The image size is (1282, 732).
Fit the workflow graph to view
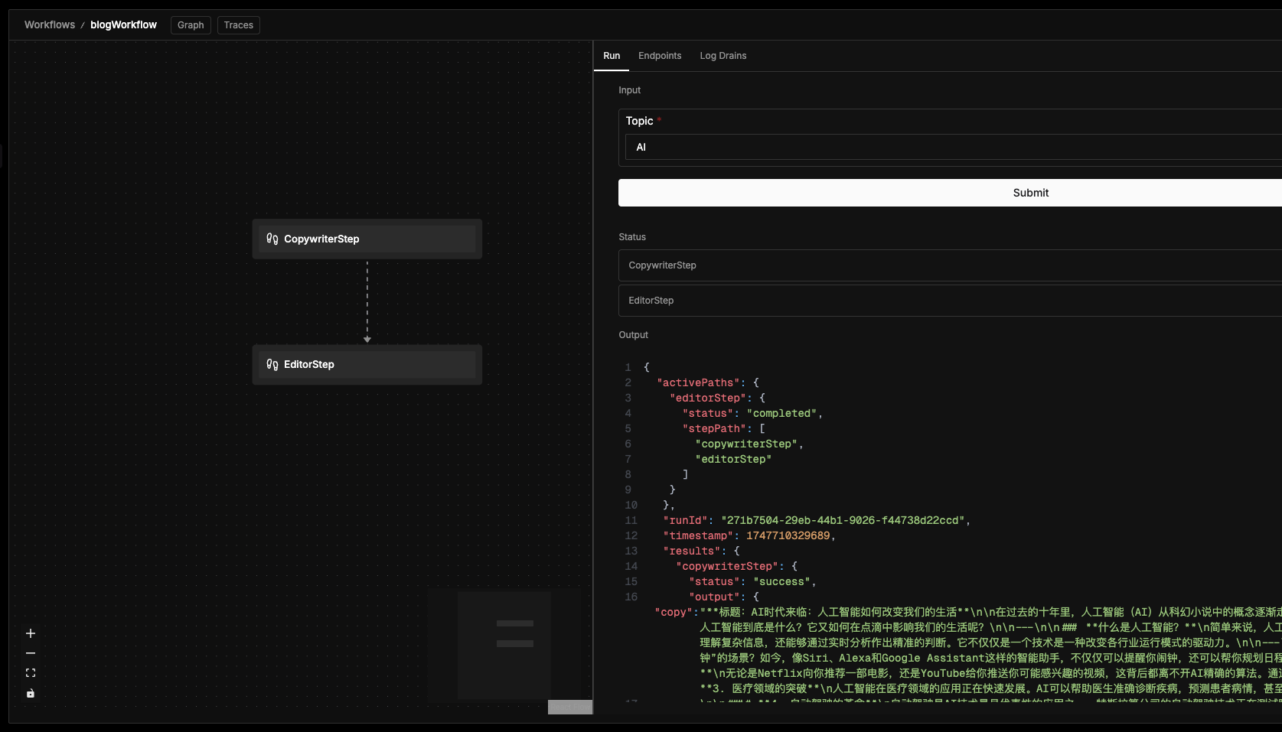tap(31, 673)
